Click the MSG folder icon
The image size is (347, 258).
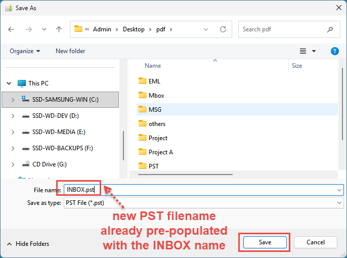pyautogui.click(x=142, y=109)
